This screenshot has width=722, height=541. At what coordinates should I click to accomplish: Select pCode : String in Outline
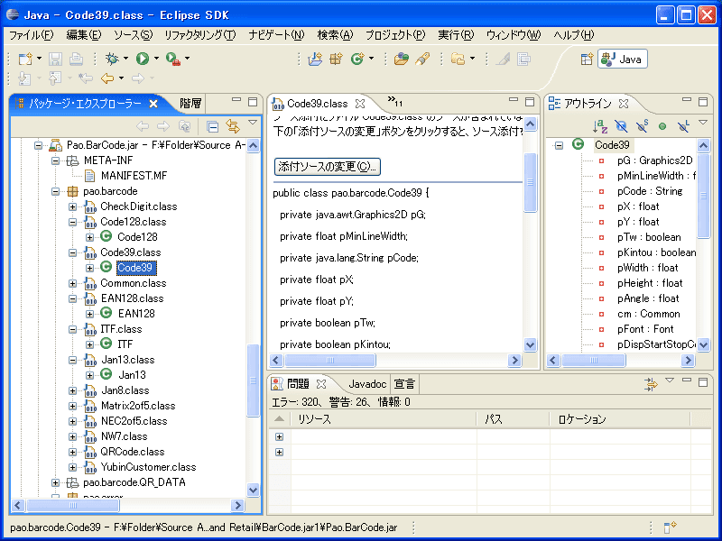tap(650, 191)
